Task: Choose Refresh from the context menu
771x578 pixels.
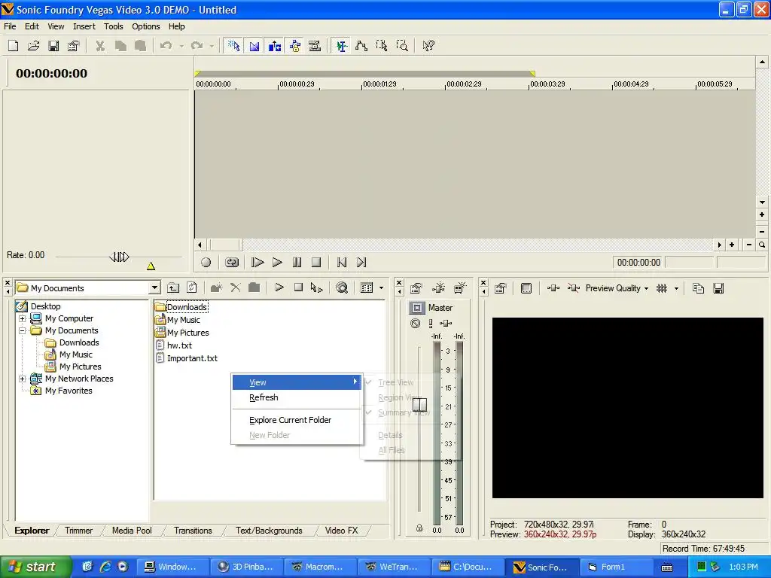Action: (297, 397)
